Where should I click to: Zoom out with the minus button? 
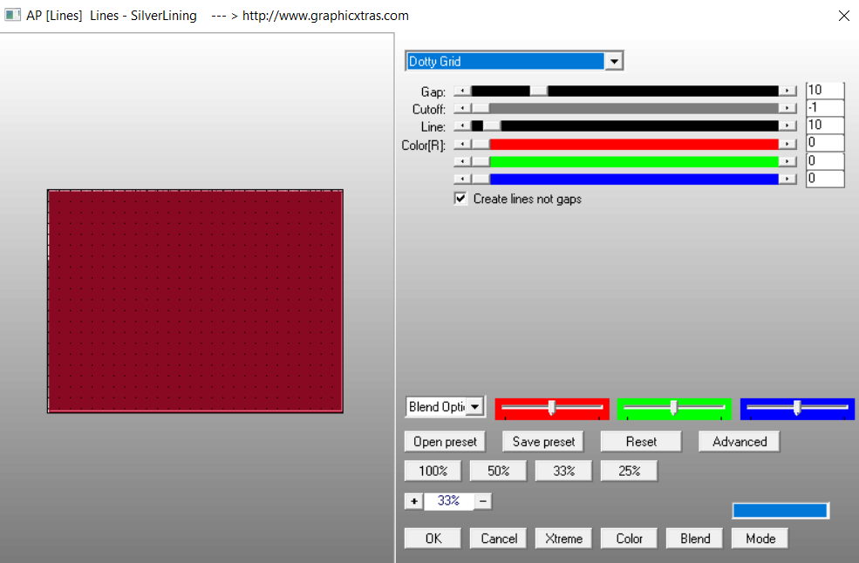[x=482, y=501]
